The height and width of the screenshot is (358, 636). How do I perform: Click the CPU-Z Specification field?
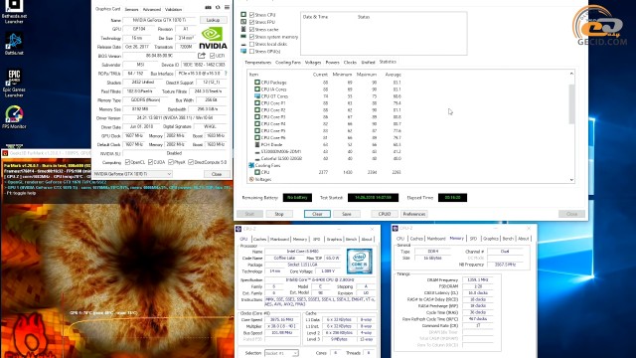pyautogui.click(x=320, y=279)
